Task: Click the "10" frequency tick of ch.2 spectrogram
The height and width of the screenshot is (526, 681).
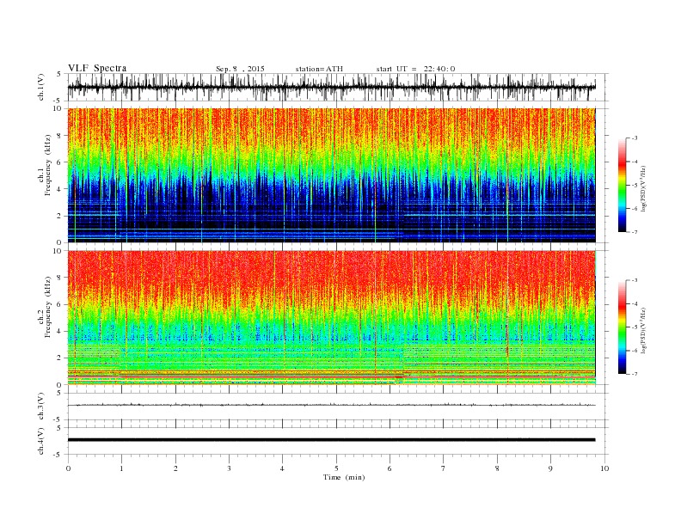Action: point(58,251)
